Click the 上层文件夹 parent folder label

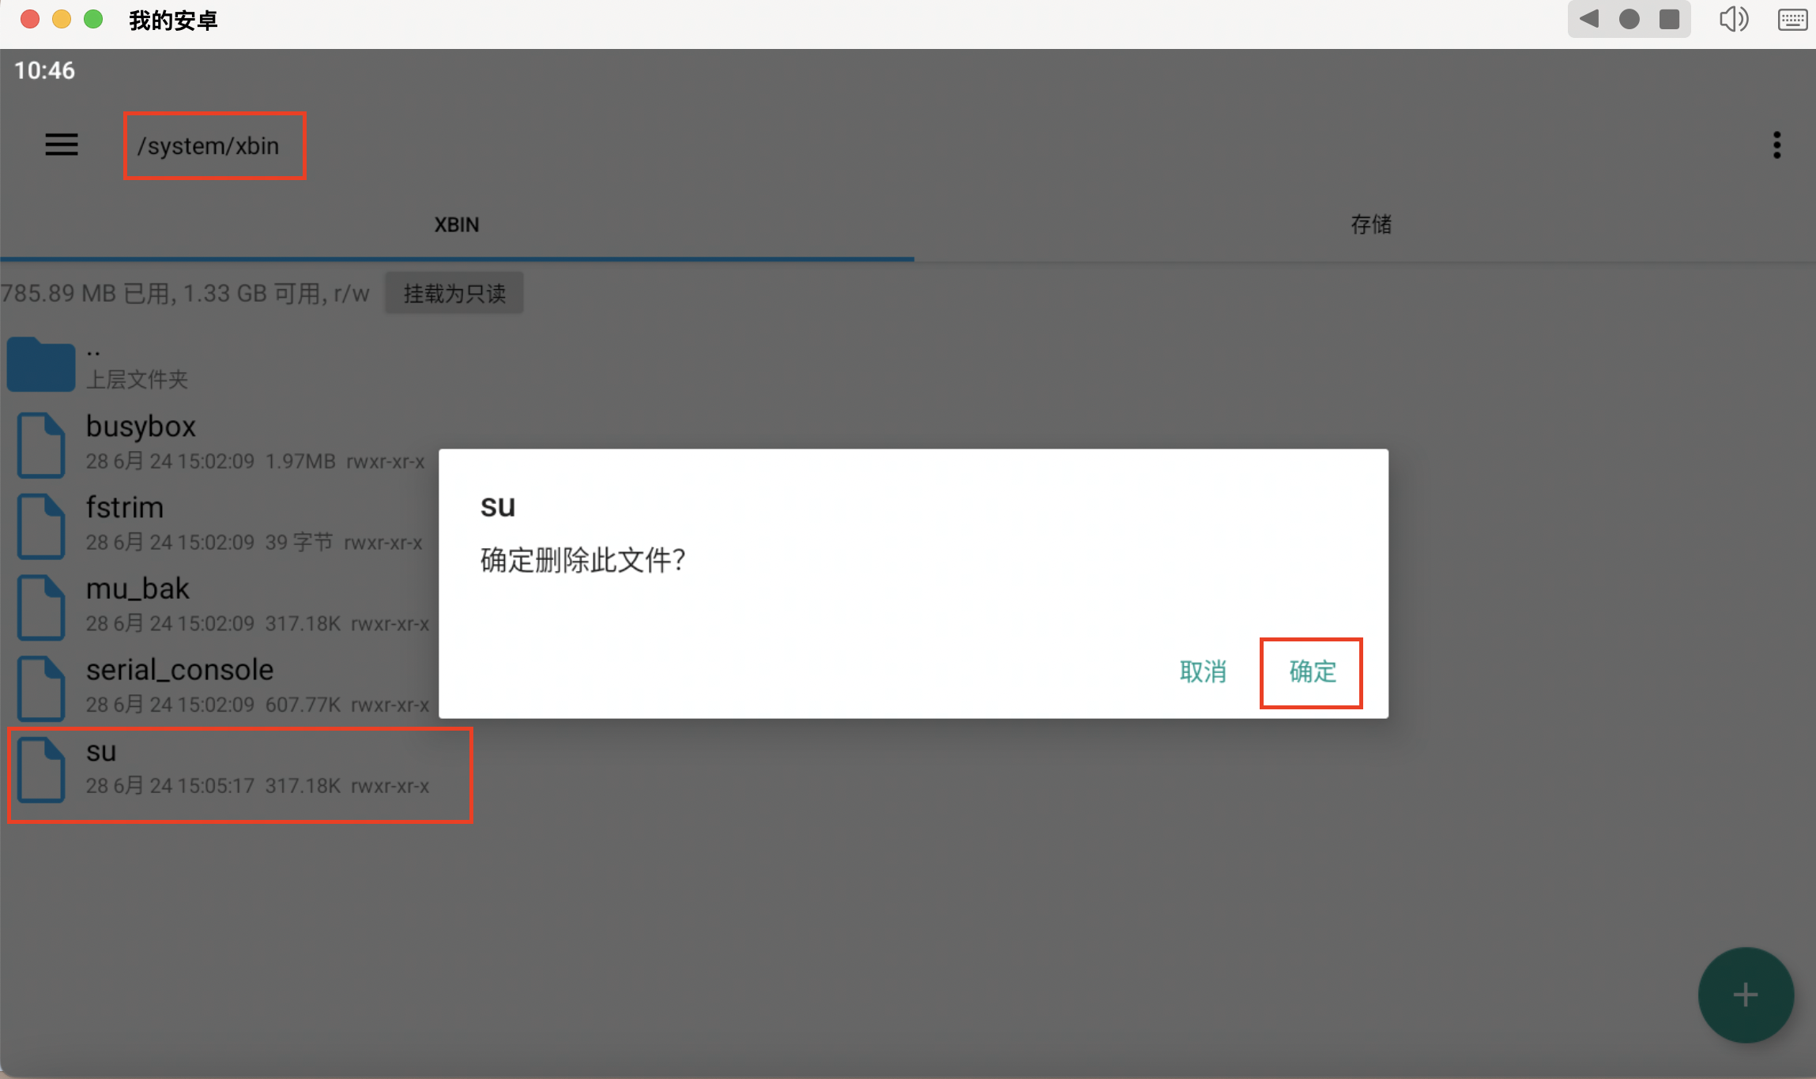click(137, 380)
